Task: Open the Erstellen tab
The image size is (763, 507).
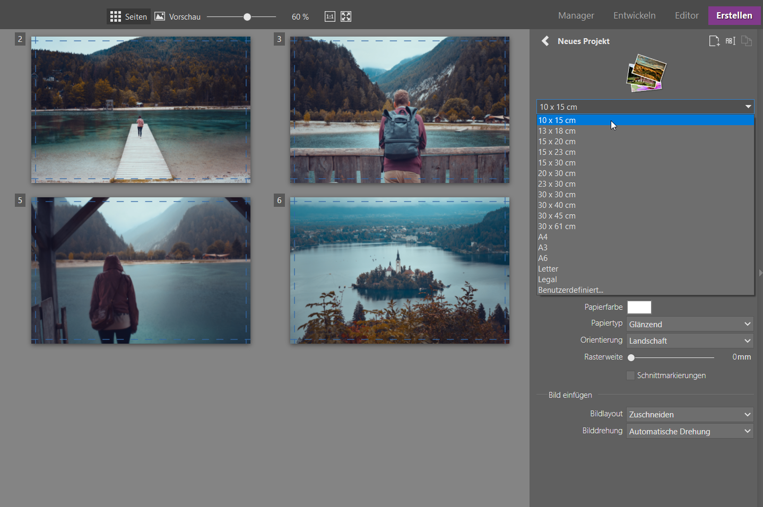Action: coord(734,15)
